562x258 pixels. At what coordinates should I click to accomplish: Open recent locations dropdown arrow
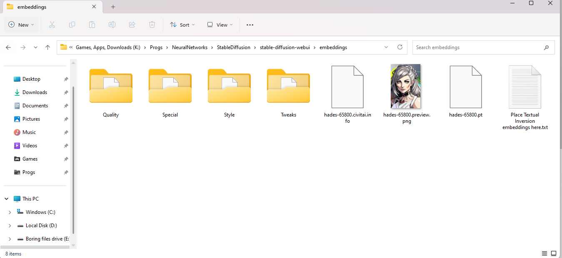35,47
